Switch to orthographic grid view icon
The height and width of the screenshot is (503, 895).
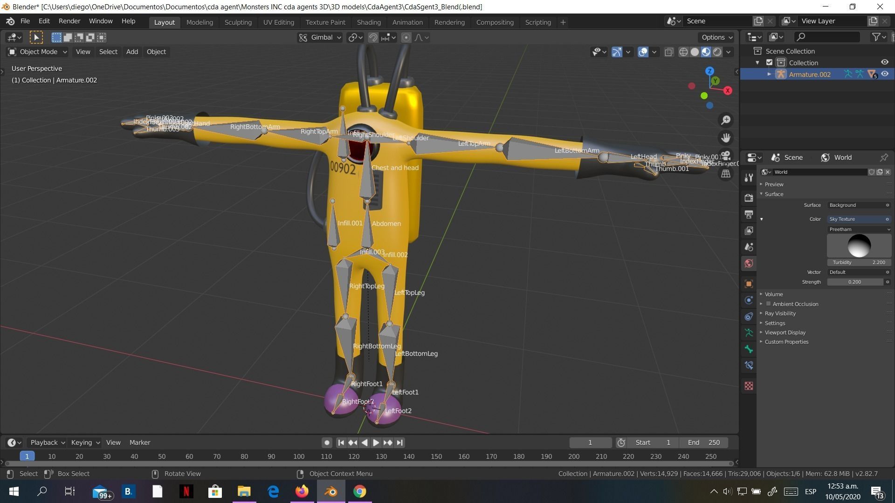click(726, 174)
